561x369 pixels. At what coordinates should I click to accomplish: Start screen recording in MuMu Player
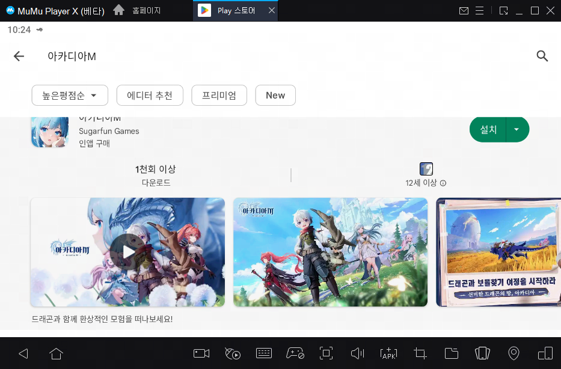[201, 353]
